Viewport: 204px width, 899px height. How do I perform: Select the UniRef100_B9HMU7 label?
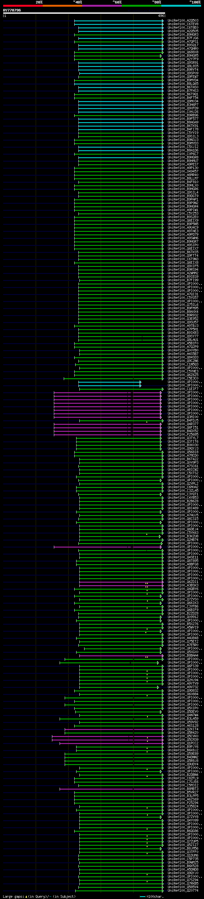tap(183, 161)
